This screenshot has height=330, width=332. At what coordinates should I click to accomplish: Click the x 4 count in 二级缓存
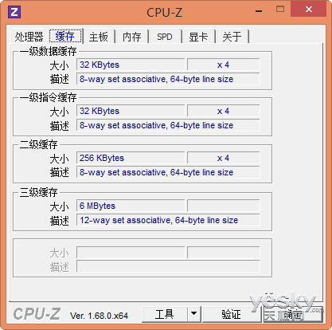coord(223,158)
